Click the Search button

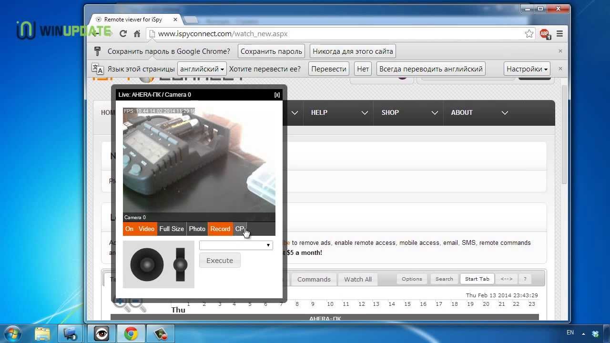coord(444,279)
